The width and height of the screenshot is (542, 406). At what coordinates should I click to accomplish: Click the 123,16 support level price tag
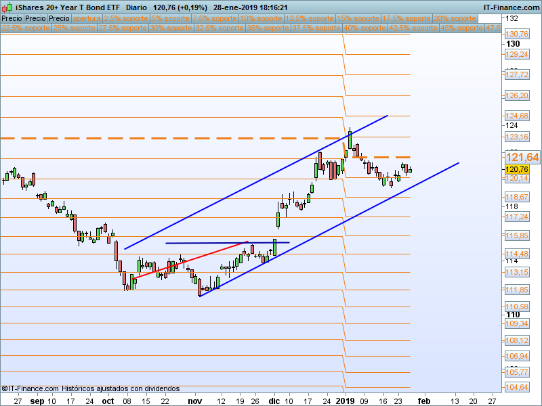click(517, 137)
